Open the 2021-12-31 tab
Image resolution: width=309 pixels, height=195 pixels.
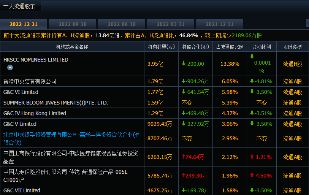point(220,24)
